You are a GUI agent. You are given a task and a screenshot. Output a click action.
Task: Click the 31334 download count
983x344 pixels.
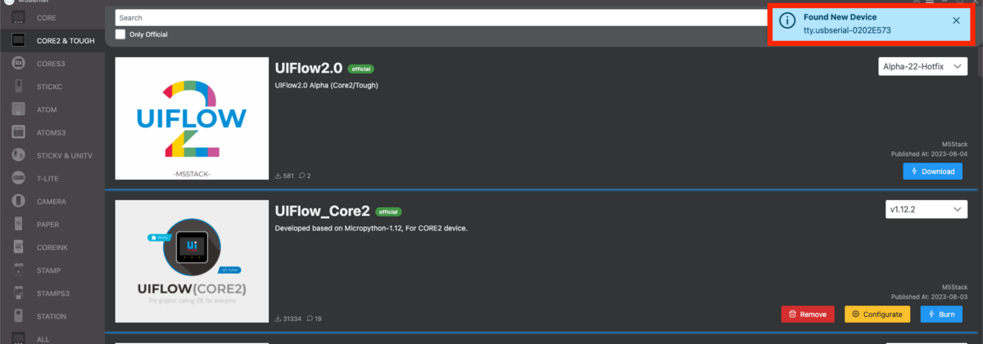pos(288,318)
